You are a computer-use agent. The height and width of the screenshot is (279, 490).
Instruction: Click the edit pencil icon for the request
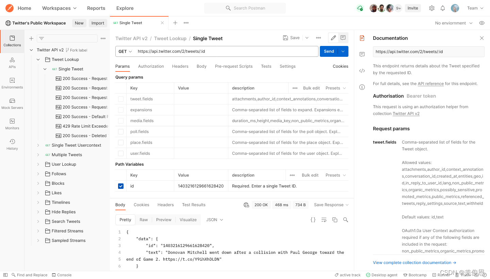coord(333,38)
